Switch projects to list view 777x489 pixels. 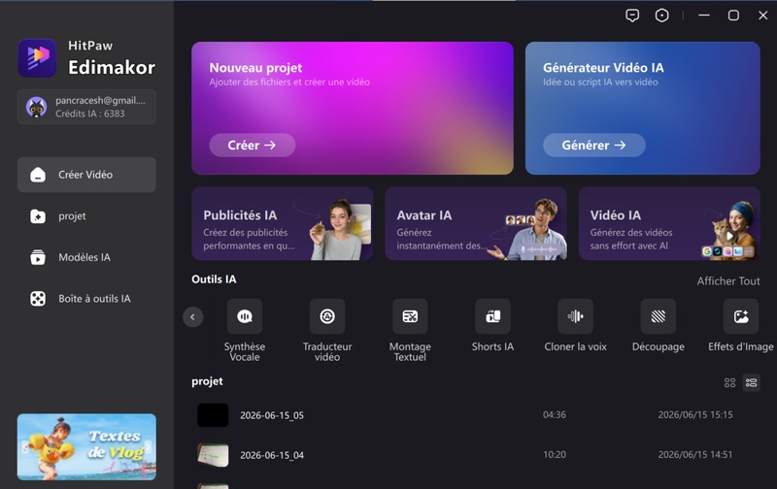(x=751, y=382)
